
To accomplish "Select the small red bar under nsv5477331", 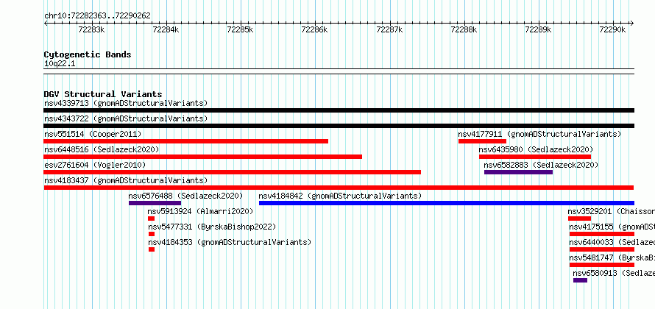I will tap(152, 234).
